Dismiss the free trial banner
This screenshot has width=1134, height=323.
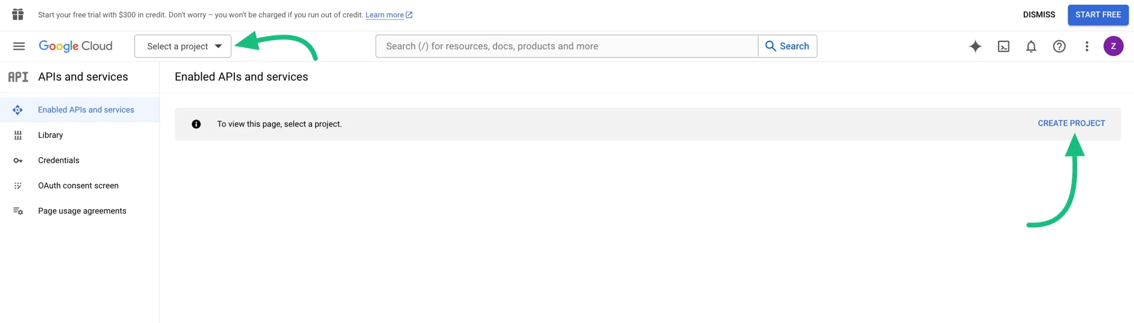[1039, 15]
